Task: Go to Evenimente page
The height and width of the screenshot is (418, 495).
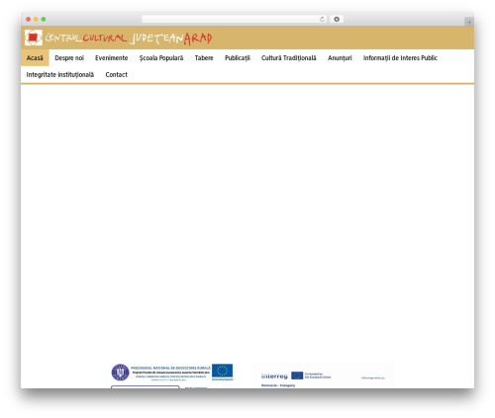Action: [112, 58]
